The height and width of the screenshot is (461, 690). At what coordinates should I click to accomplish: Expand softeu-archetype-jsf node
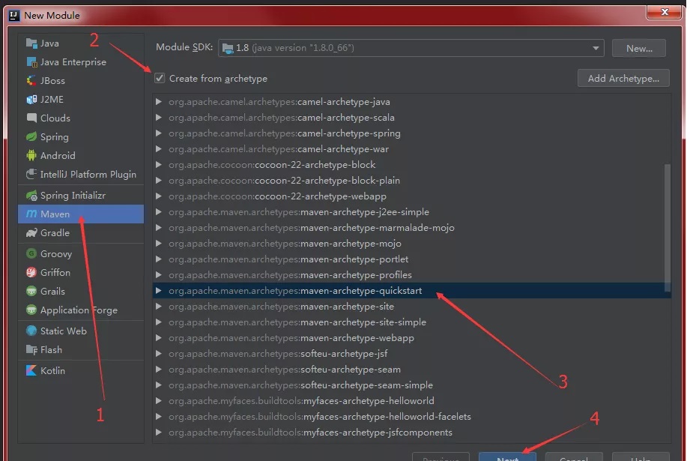[158, 354]
